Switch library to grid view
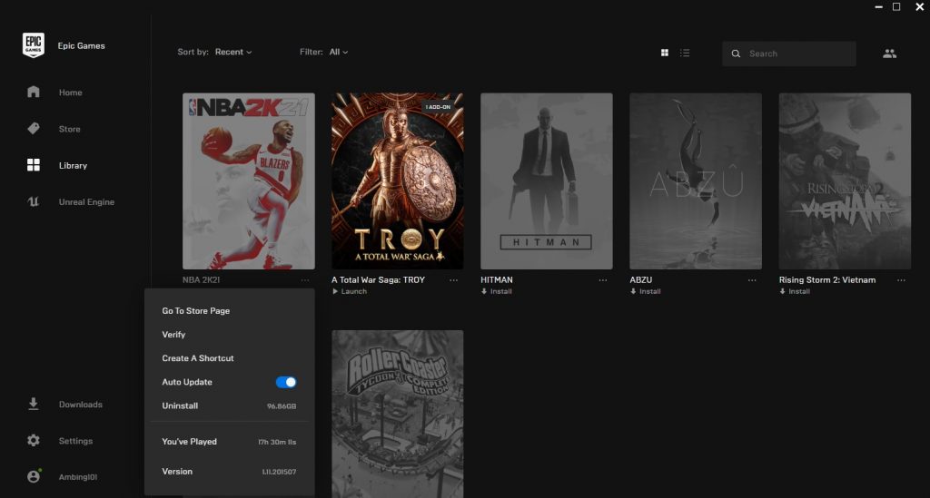The width and height of the screenshot is (930, 498). point(664,53)
